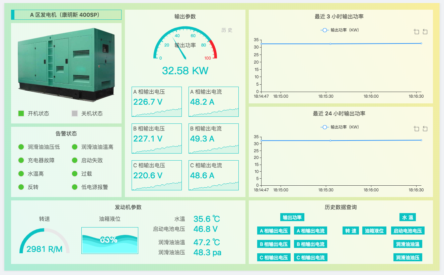Click A 相输出电压 226.7 V card
The height and width of the screenshot is (275, 444).
pyautogui.click(x=157, y=102)
